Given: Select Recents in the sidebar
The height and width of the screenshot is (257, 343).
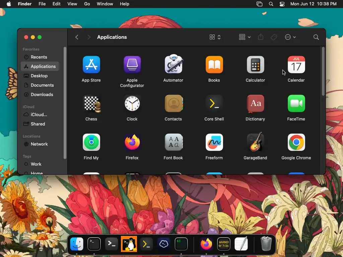Looking at the screenshot, I should (40, 57).
